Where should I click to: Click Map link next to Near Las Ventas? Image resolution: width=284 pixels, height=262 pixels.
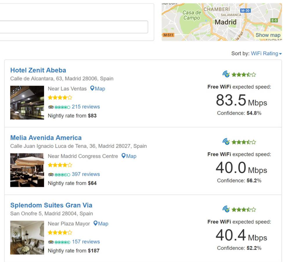[x=100, y=89]
